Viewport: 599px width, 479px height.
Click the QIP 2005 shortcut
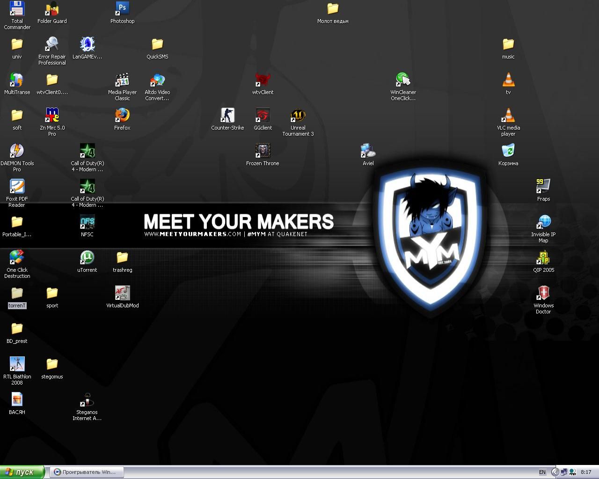coord(543,257)
